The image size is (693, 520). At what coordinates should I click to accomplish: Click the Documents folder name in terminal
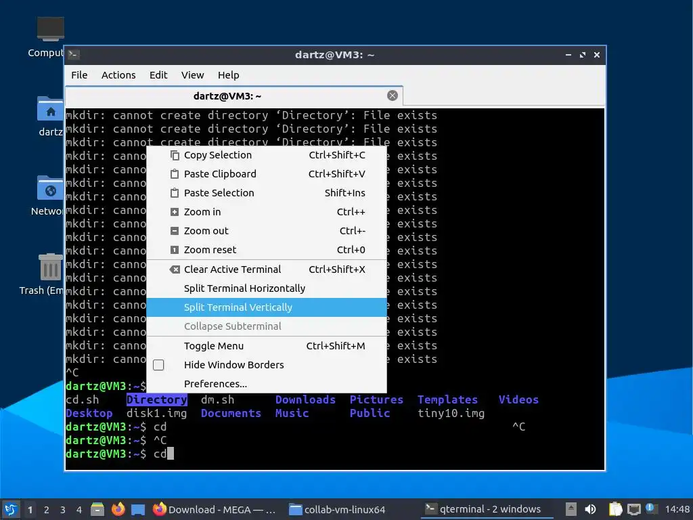pyautogui.click(x=231, y=414)
